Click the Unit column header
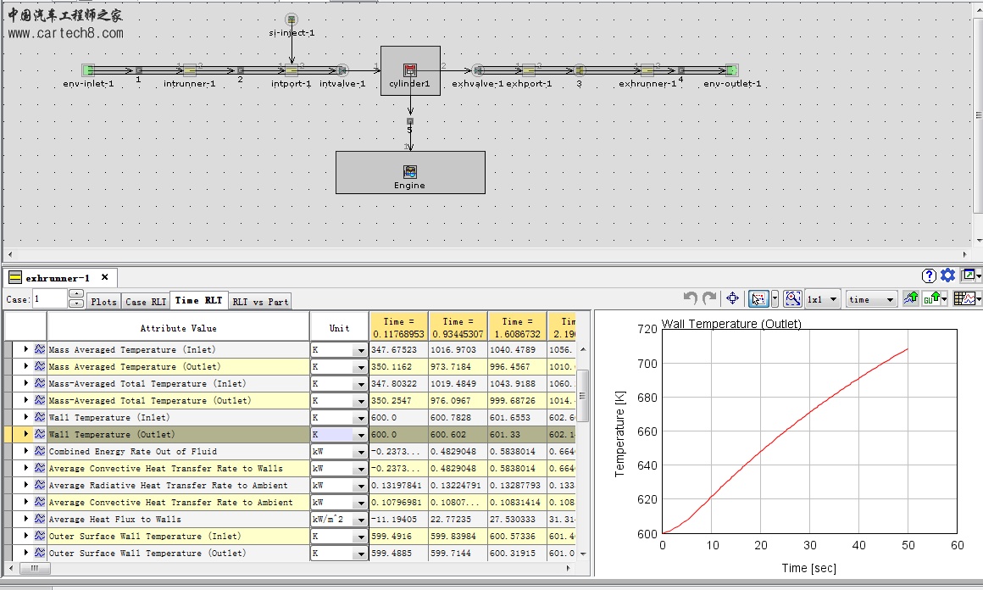 click(x=339, y=328)
